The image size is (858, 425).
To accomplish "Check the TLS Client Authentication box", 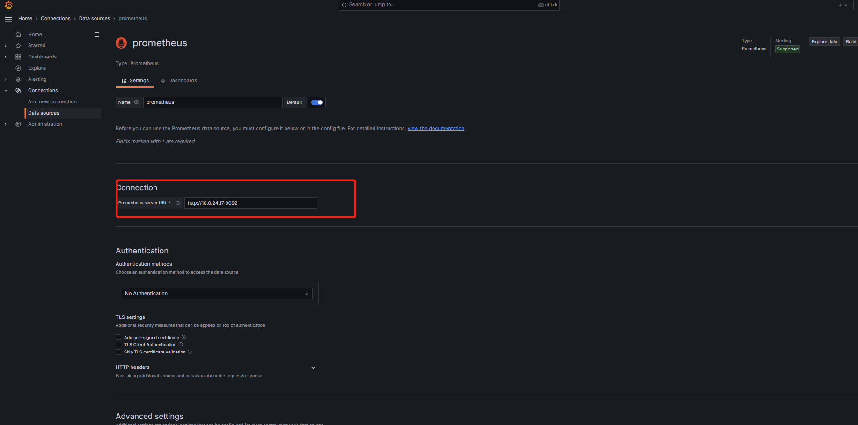I will coord(118,345).
